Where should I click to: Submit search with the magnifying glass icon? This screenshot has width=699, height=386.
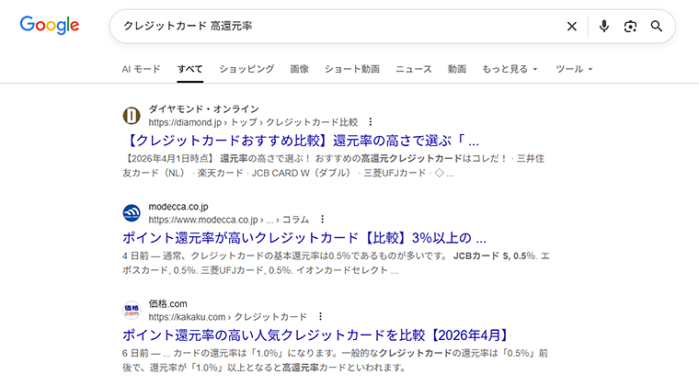tap(656, 27)
